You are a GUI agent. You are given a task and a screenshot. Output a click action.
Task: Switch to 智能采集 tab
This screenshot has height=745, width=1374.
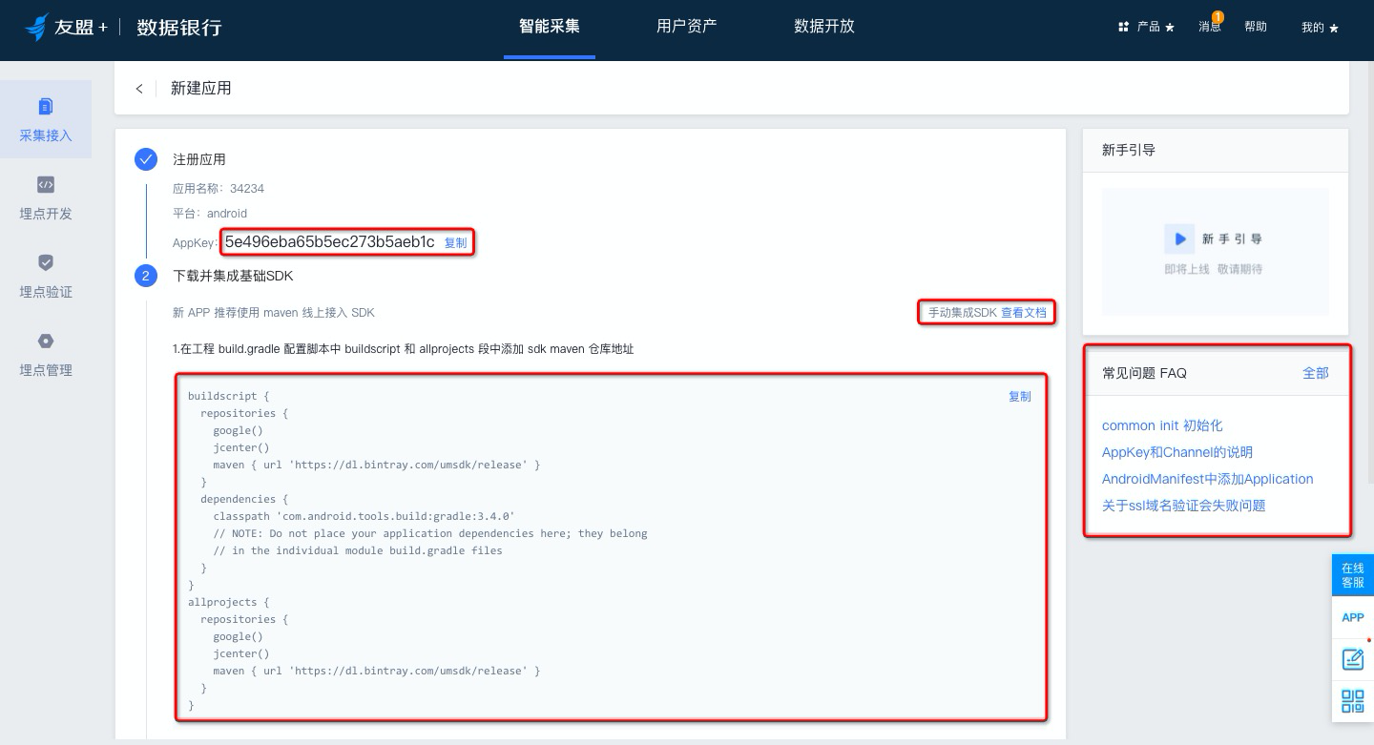click(550, 27)
